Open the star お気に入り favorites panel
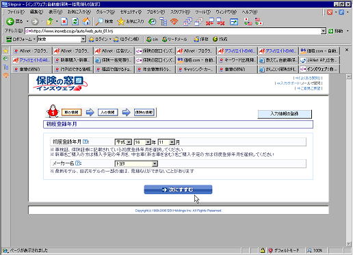The image size is (353, 255). (x=131, y=22)
